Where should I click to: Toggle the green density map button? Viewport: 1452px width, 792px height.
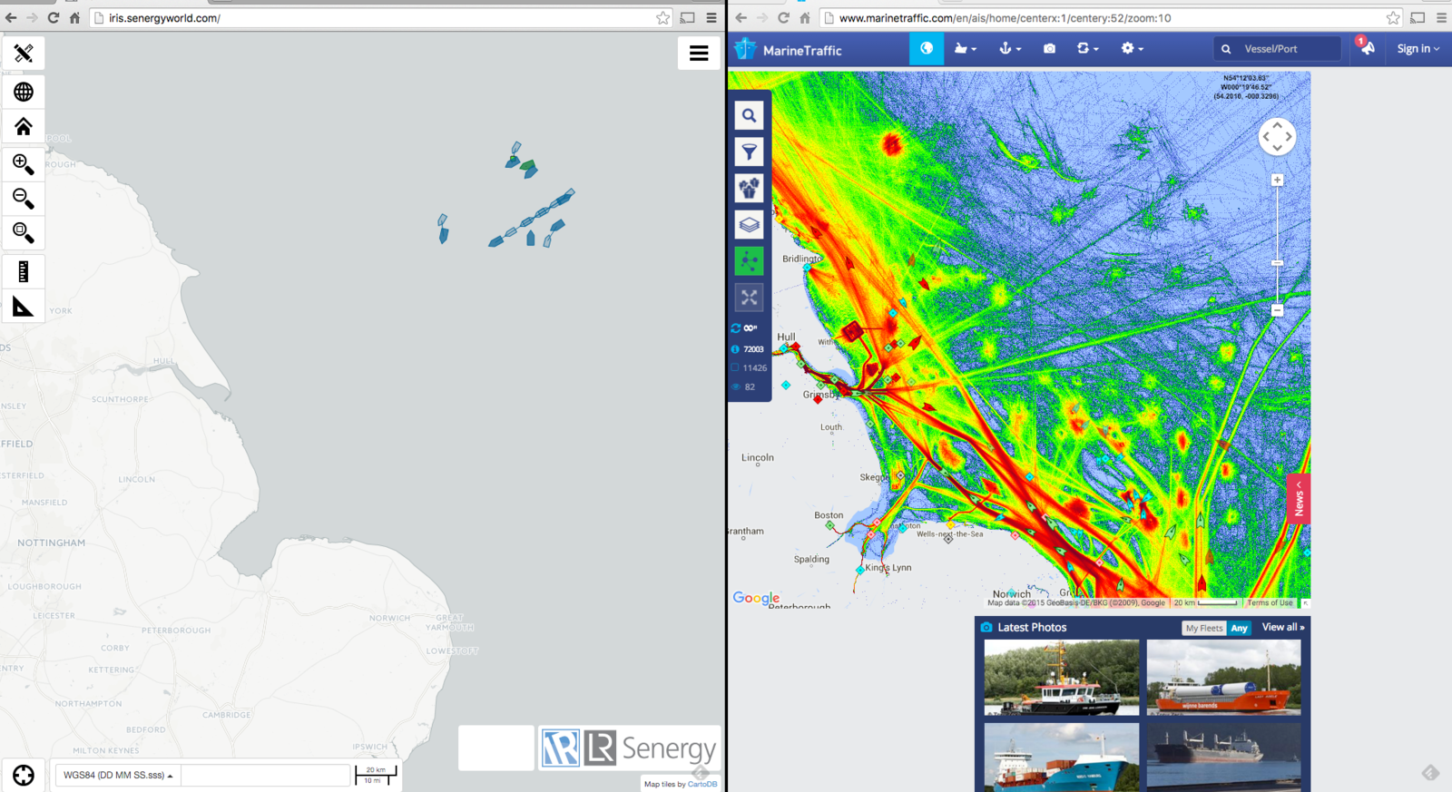749,260
